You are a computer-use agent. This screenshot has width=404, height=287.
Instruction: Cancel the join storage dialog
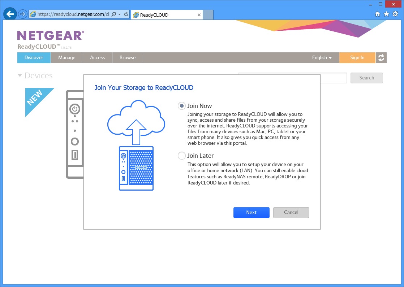click(x=291, y=213)
